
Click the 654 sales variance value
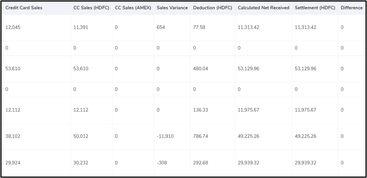click(x=161, y=28)
